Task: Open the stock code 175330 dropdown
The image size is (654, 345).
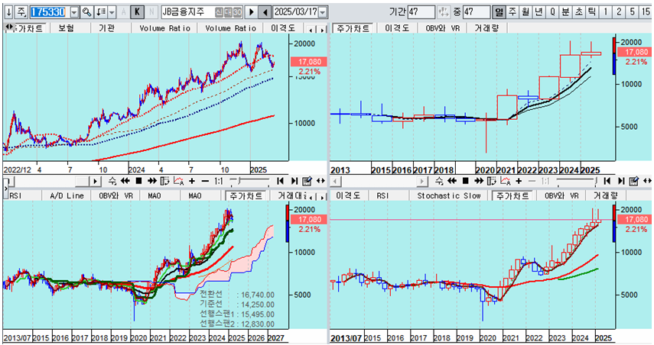Action: (73, 12)
